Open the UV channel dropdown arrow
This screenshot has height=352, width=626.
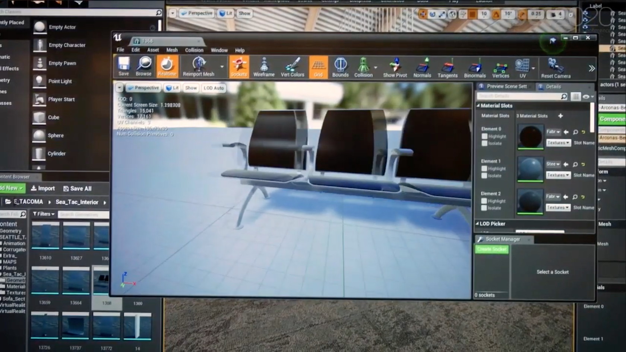point(533,69)
